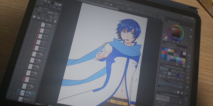Select the transparent color swatch below main colors
The image size is (213, 106).
(165, 39)
